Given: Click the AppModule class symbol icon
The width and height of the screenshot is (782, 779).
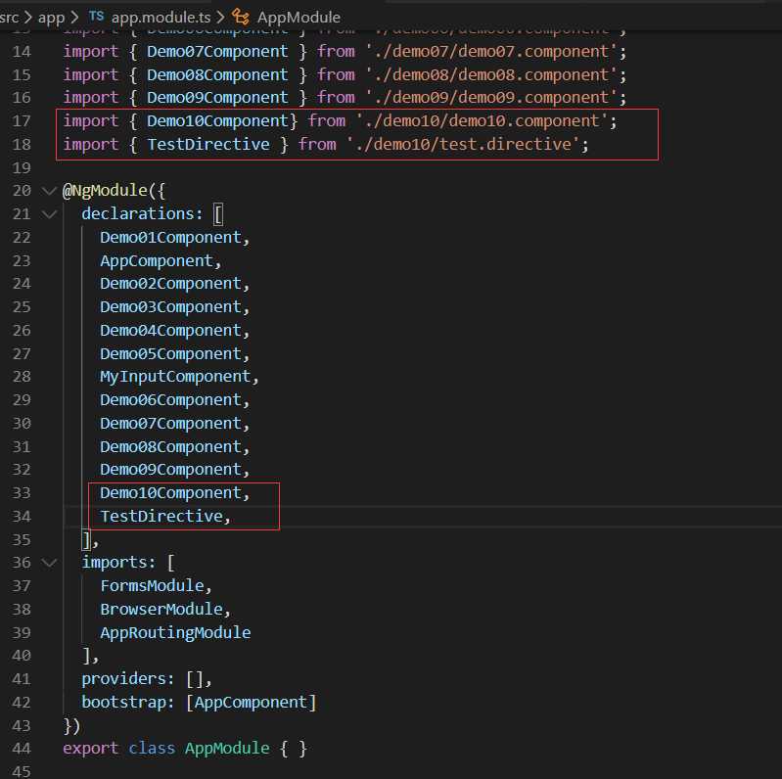Looking at the screenshot, I should (241, 17).
